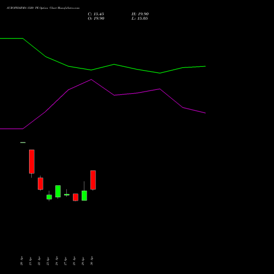
Task: Click the 23 Apr date label
Action: coord(48,261)
